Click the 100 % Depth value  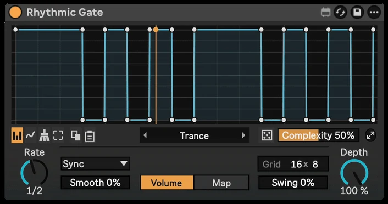coord(354,191)
